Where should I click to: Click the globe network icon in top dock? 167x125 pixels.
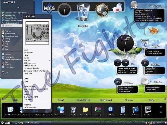click(x=102, y=10)
